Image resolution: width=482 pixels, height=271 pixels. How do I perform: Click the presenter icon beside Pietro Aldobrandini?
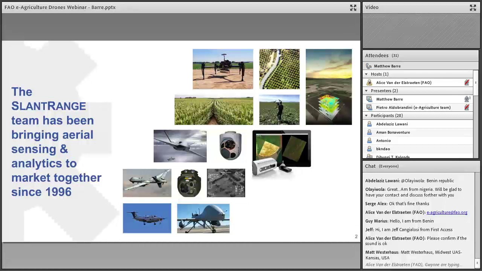(x=369, y=107)
